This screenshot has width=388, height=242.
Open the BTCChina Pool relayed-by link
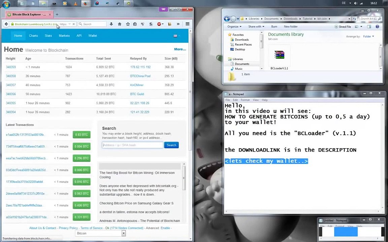(x=140, y=76)
